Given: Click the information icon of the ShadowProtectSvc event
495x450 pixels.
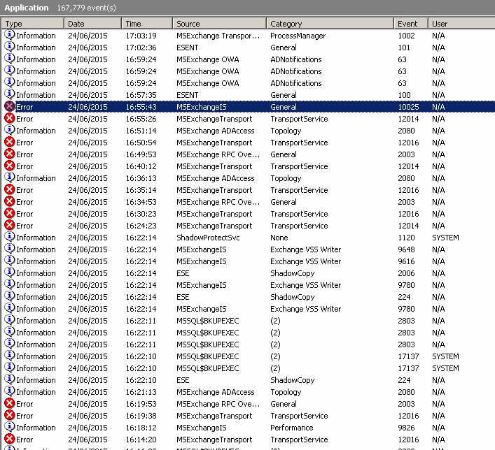Looking at the screenshot, I should (x=10, y=237).
